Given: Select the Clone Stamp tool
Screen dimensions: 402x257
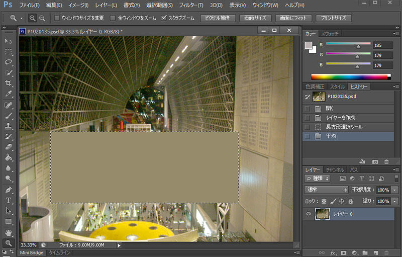Looking at the screenshot, I should pos(9,126).
